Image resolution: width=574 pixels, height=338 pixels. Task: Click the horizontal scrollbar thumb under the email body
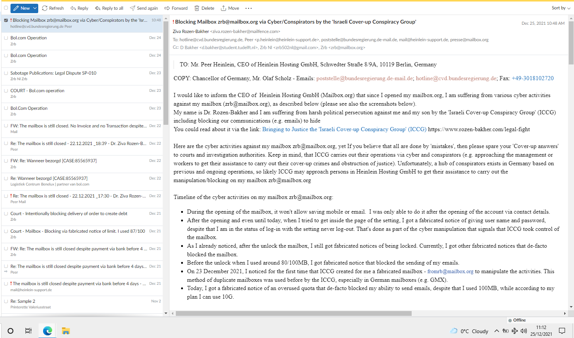tap(294, 313)
